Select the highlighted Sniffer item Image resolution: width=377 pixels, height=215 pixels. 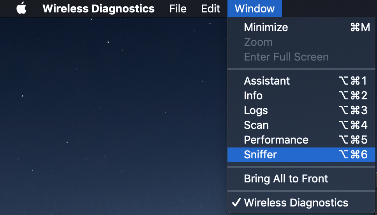(261, 155)
